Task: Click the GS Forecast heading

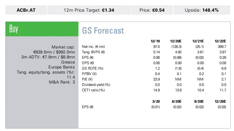Action: pyautogui.click(x=103, y=31)
